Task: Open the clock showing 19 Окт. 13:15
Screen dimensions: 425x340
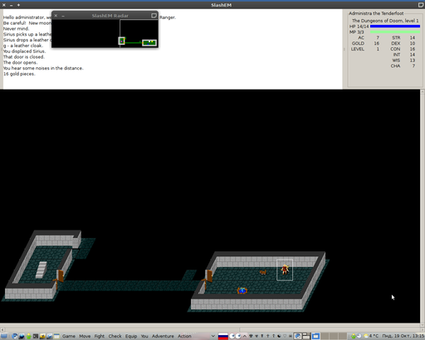Action: pos(403,336)
